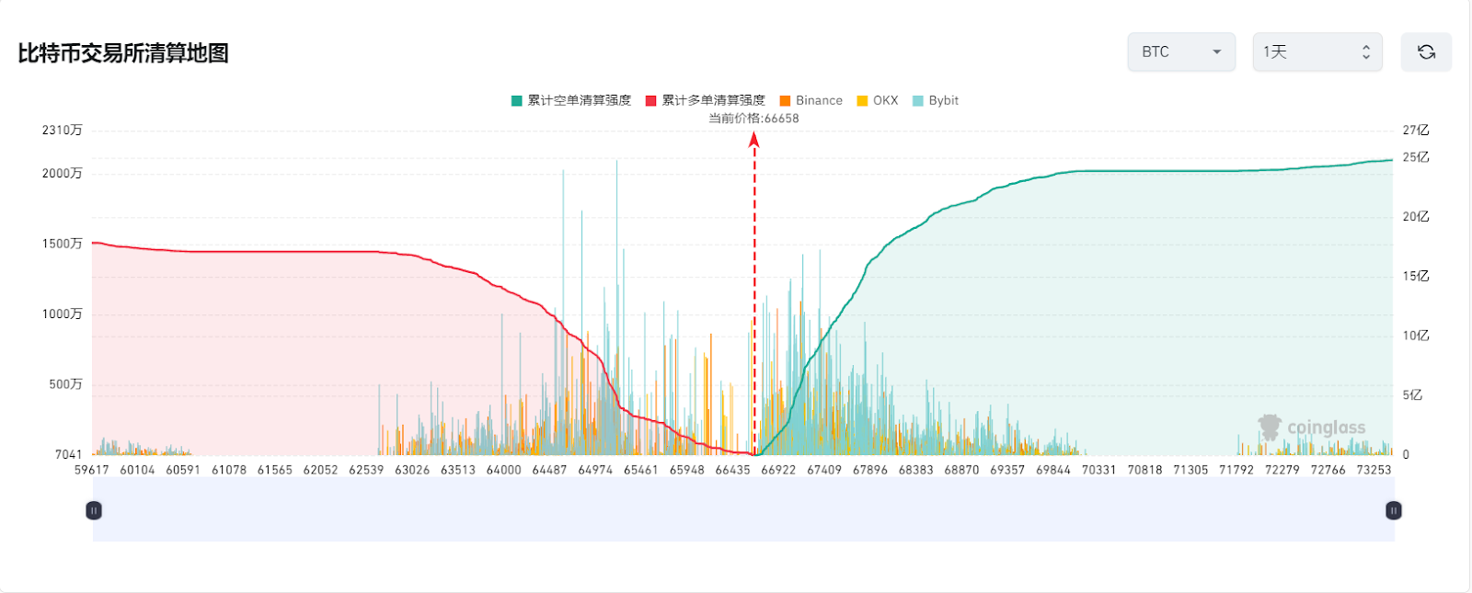
Task: Click the 62052 x-axis price label
Action: [x=321, y=470]
